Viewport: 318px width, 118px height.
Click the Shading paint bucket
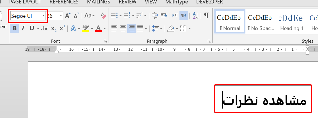pos(171,28)
